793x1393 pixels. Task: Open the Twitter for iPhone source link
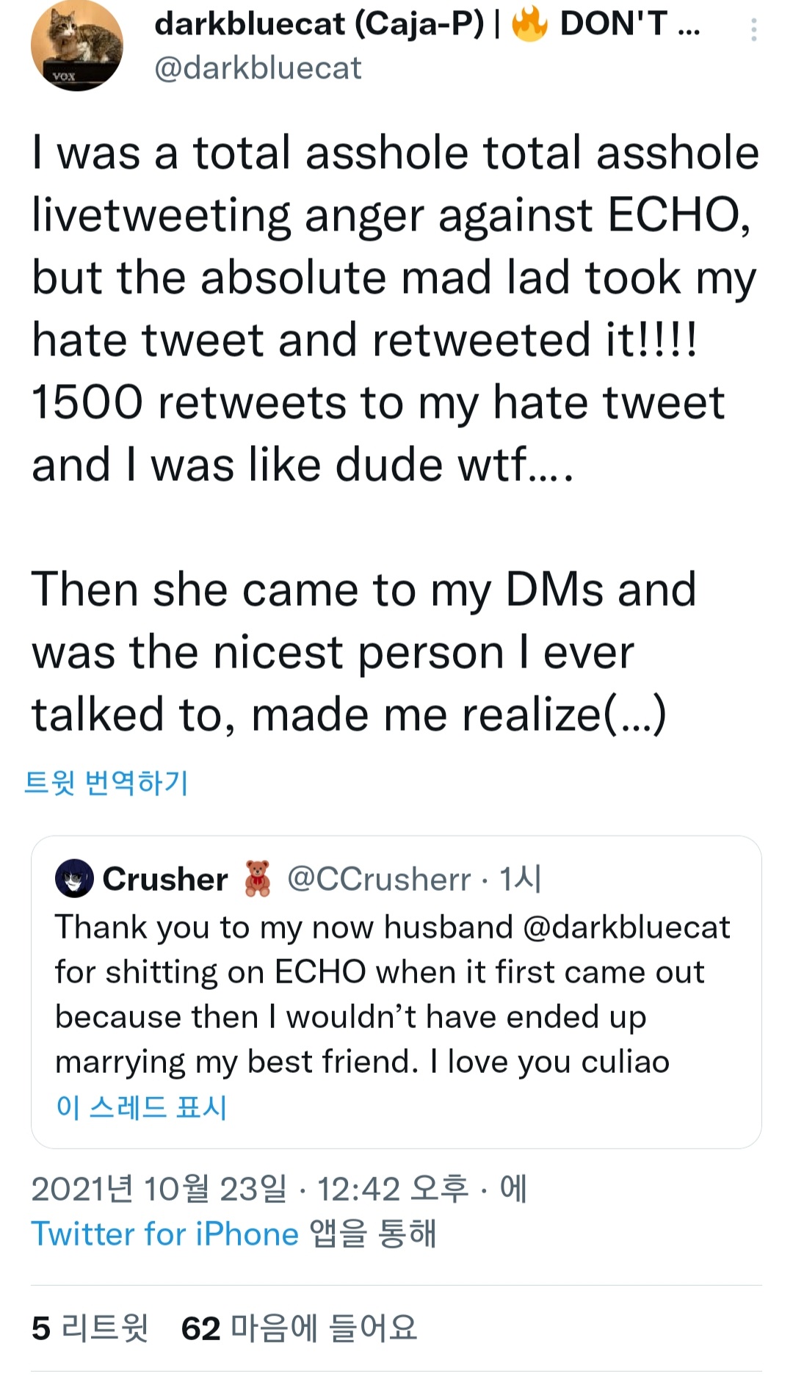click(x=164, y=1234)
